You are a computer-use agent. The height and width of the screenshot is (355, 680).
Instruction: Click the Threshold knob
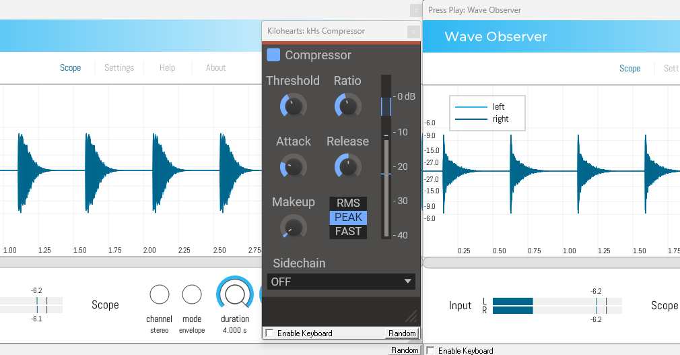point(293,106)
